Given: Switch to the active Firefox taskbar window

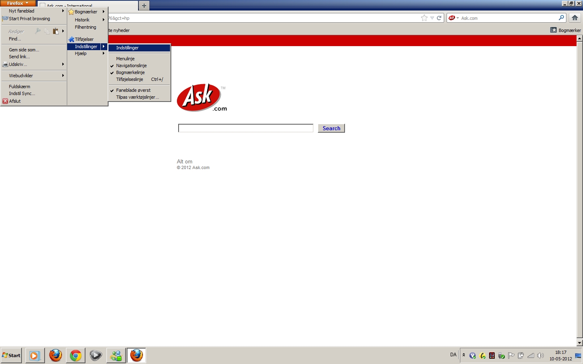Looking at the screenshot, I should (136, 356).
